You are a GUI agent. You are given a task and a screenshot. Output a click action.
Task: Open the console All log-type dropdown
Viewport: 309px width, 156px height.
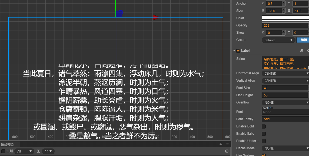[24, 151]
